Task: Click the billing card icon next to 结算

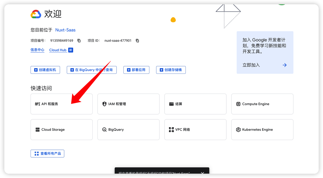Action: (171, 104)
